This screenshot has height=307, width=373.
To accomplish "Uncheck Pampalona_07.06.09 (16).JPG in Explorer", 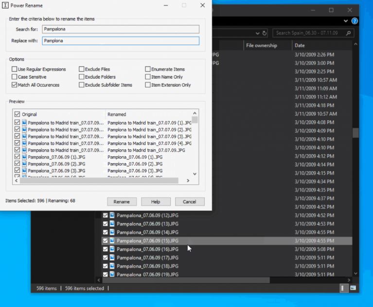I will [x=106, y=249].
